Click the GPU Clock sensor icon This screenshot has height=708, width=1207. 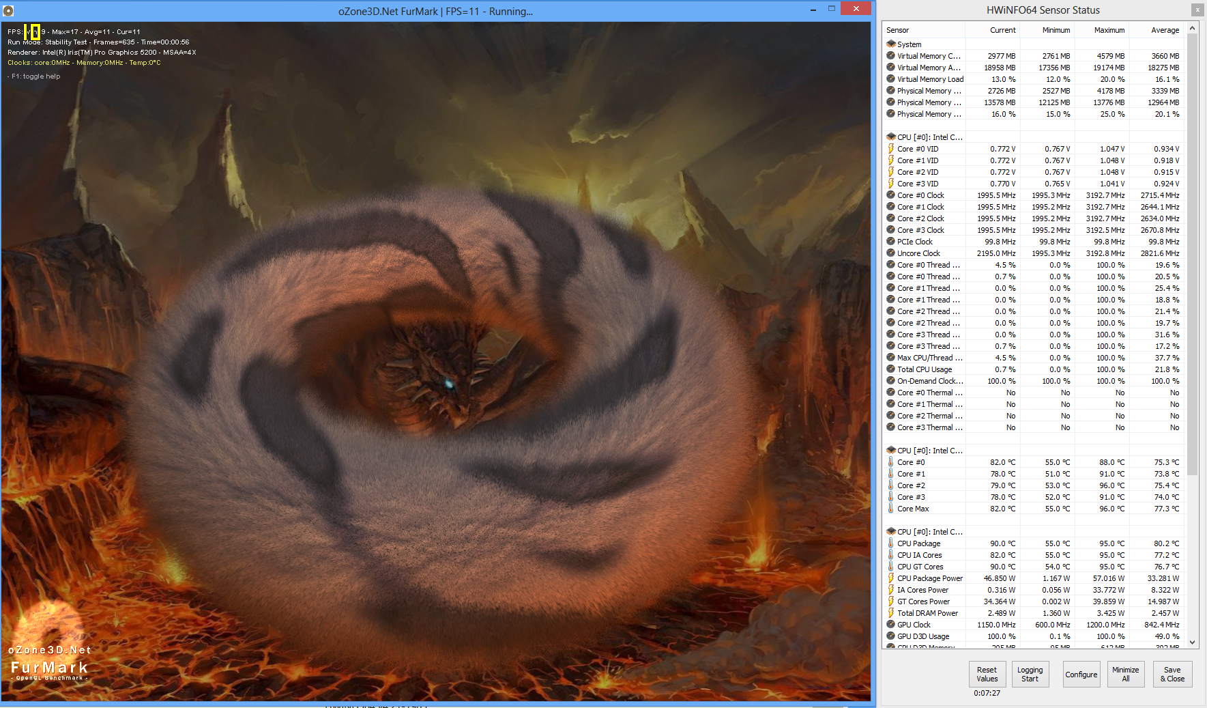(x=890, y=624)
